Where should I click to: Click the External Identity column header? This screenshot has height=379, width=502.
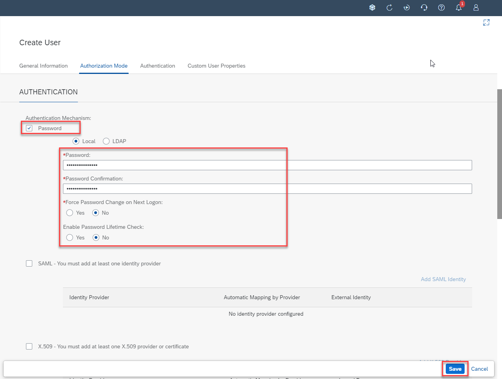tap(351, 297)
